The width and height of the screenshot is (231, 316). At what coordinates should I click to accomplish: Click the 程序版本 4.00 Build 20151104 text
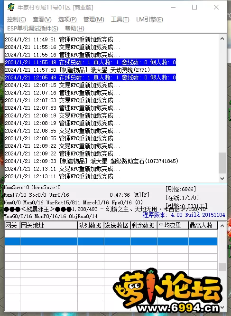(184, 215)
